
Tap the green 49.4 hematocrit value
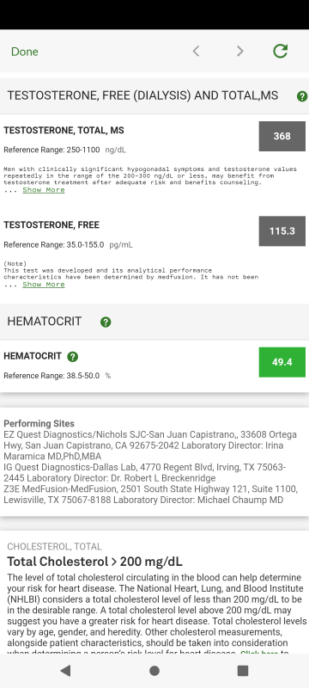[x=282, y=362]
